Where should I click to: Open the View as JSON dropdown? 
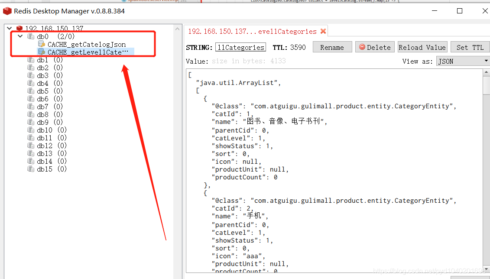tap(463, 61)
